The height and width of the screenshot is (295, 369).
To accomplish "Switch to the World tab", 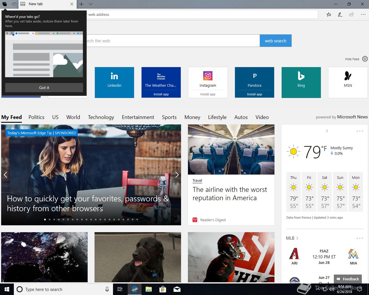I will pos(73,117).
